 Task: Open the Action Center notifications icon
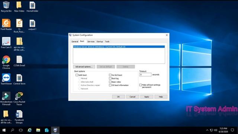point(232,130)
